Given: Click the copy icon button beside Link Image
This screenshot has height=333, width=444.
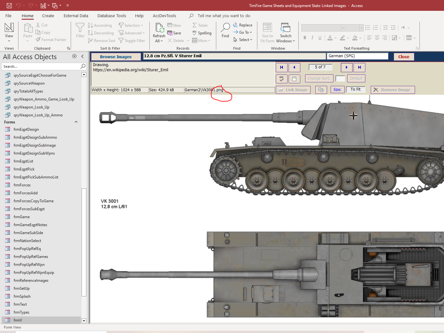Looking at the screenshot, I should click(x=321, y=90).
